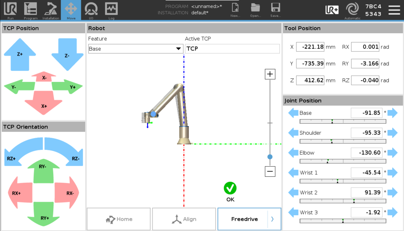The width and height of the screenshot is (404, 231).
Task: Save the current program with Save icon
Action: point(275,10)
